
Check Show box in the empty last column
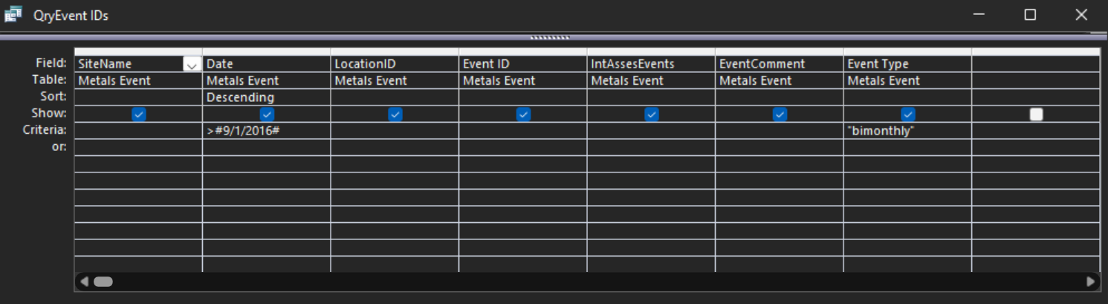1036,114
